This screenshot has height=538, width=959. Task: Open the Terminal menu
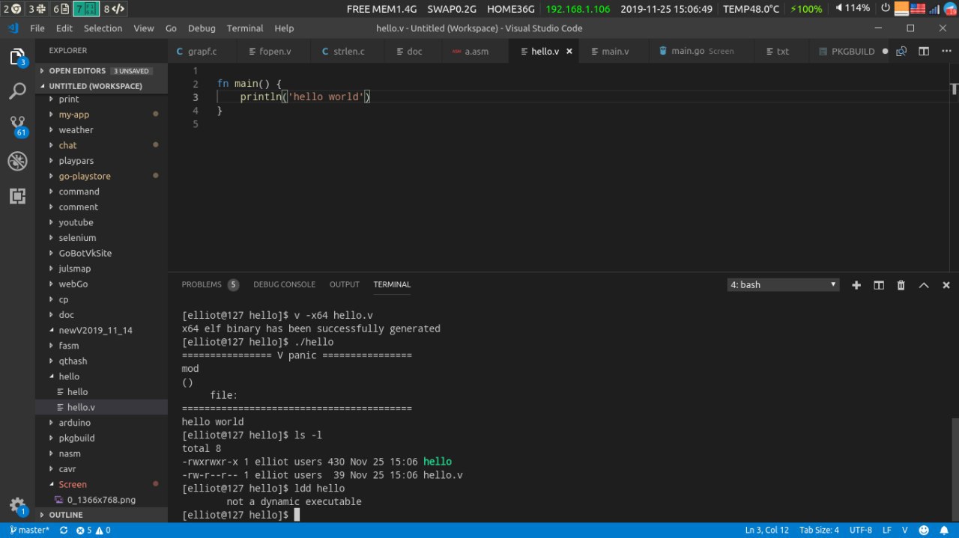tap(245, 28)
